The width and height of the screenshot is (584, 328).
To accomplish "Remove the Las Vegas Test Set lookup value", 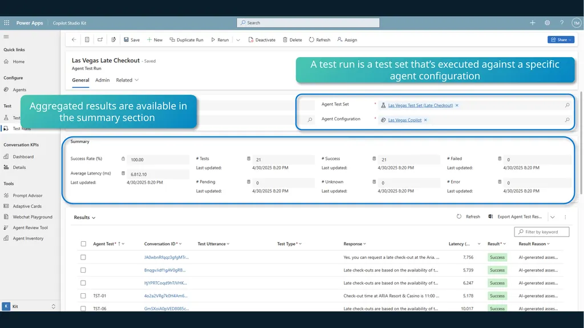I will tap(457, 106).
